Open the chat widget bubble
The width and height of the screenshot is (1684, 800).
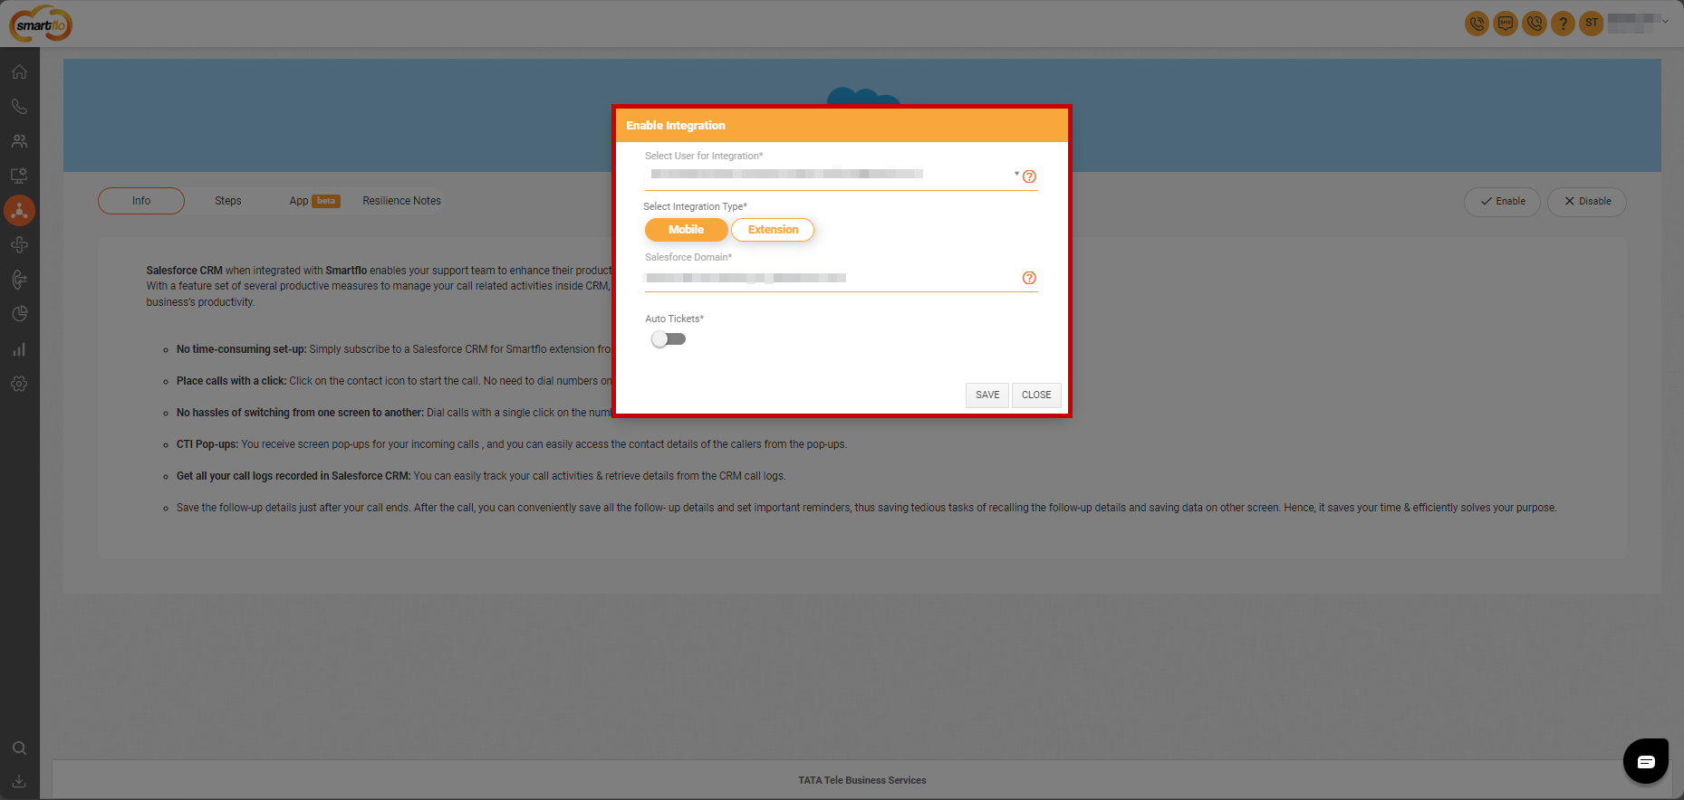(x=1646, y=761)
